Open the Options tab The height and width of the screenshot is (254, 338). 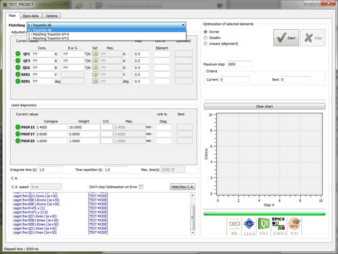click(52, 16)
